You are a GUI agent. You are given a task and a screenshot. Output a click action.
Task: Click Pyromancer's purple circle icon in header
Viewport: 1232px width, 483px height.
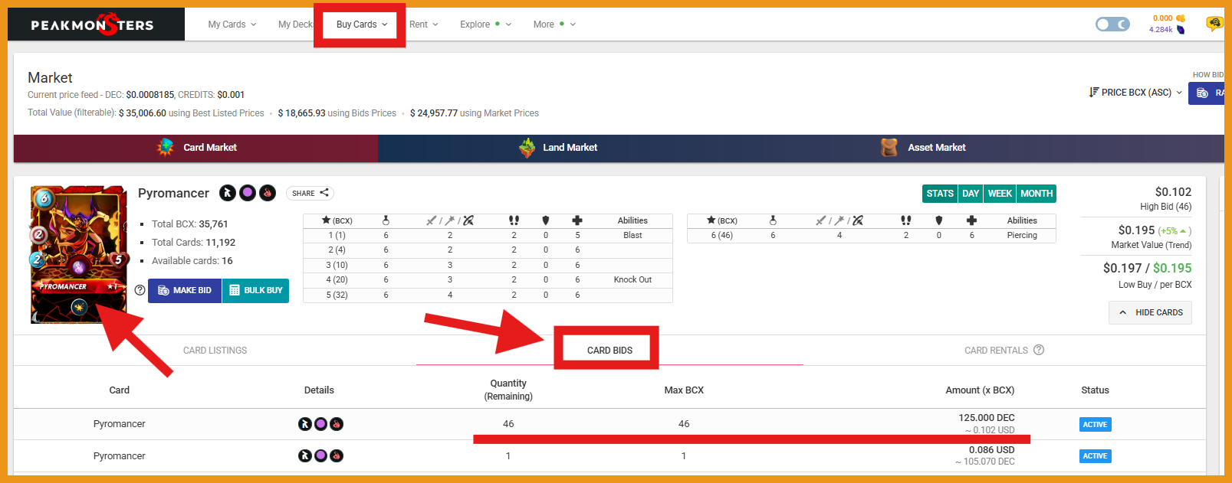click(248, 193)
